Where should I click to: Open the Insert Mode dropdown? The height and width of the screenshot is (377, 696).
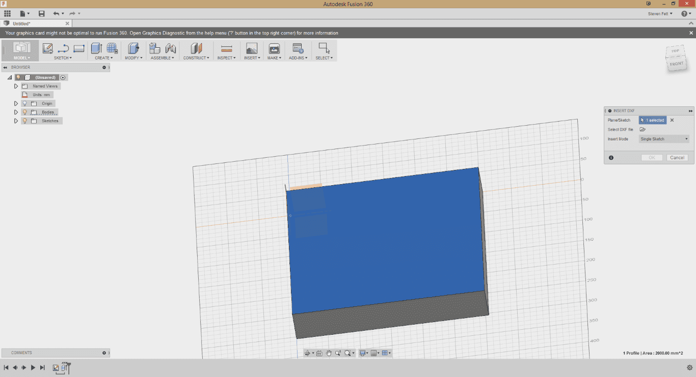click(664, 139)
